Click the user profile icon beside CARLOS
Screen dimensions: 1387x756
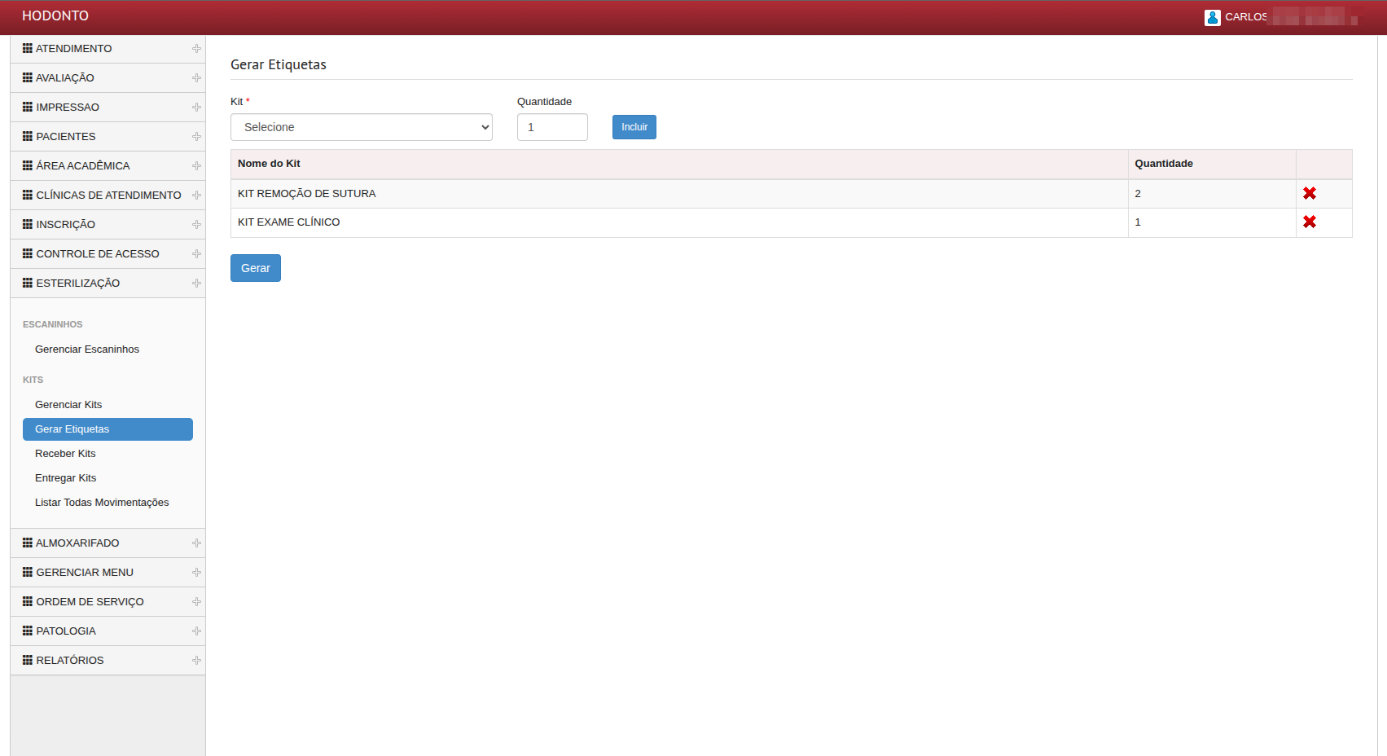pos(1212,17)
